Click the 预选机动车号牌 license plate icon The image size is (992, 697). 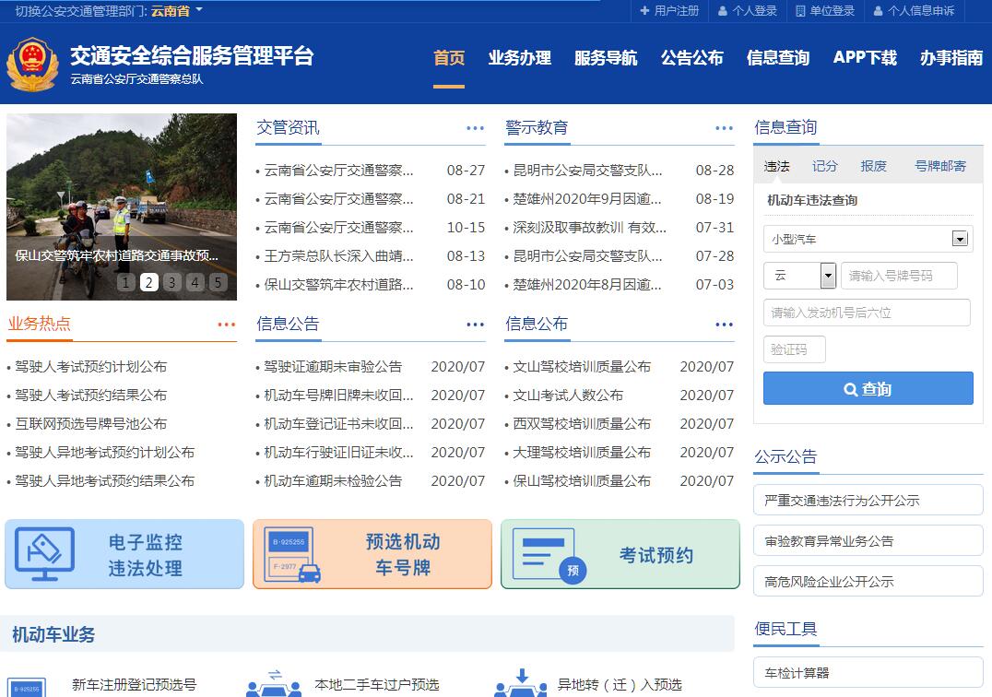pos(292,554)
